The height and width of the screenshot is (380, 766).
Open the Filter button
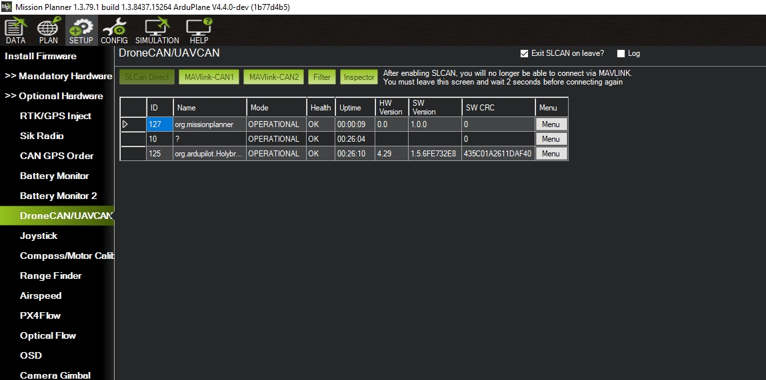coord(322,77)
